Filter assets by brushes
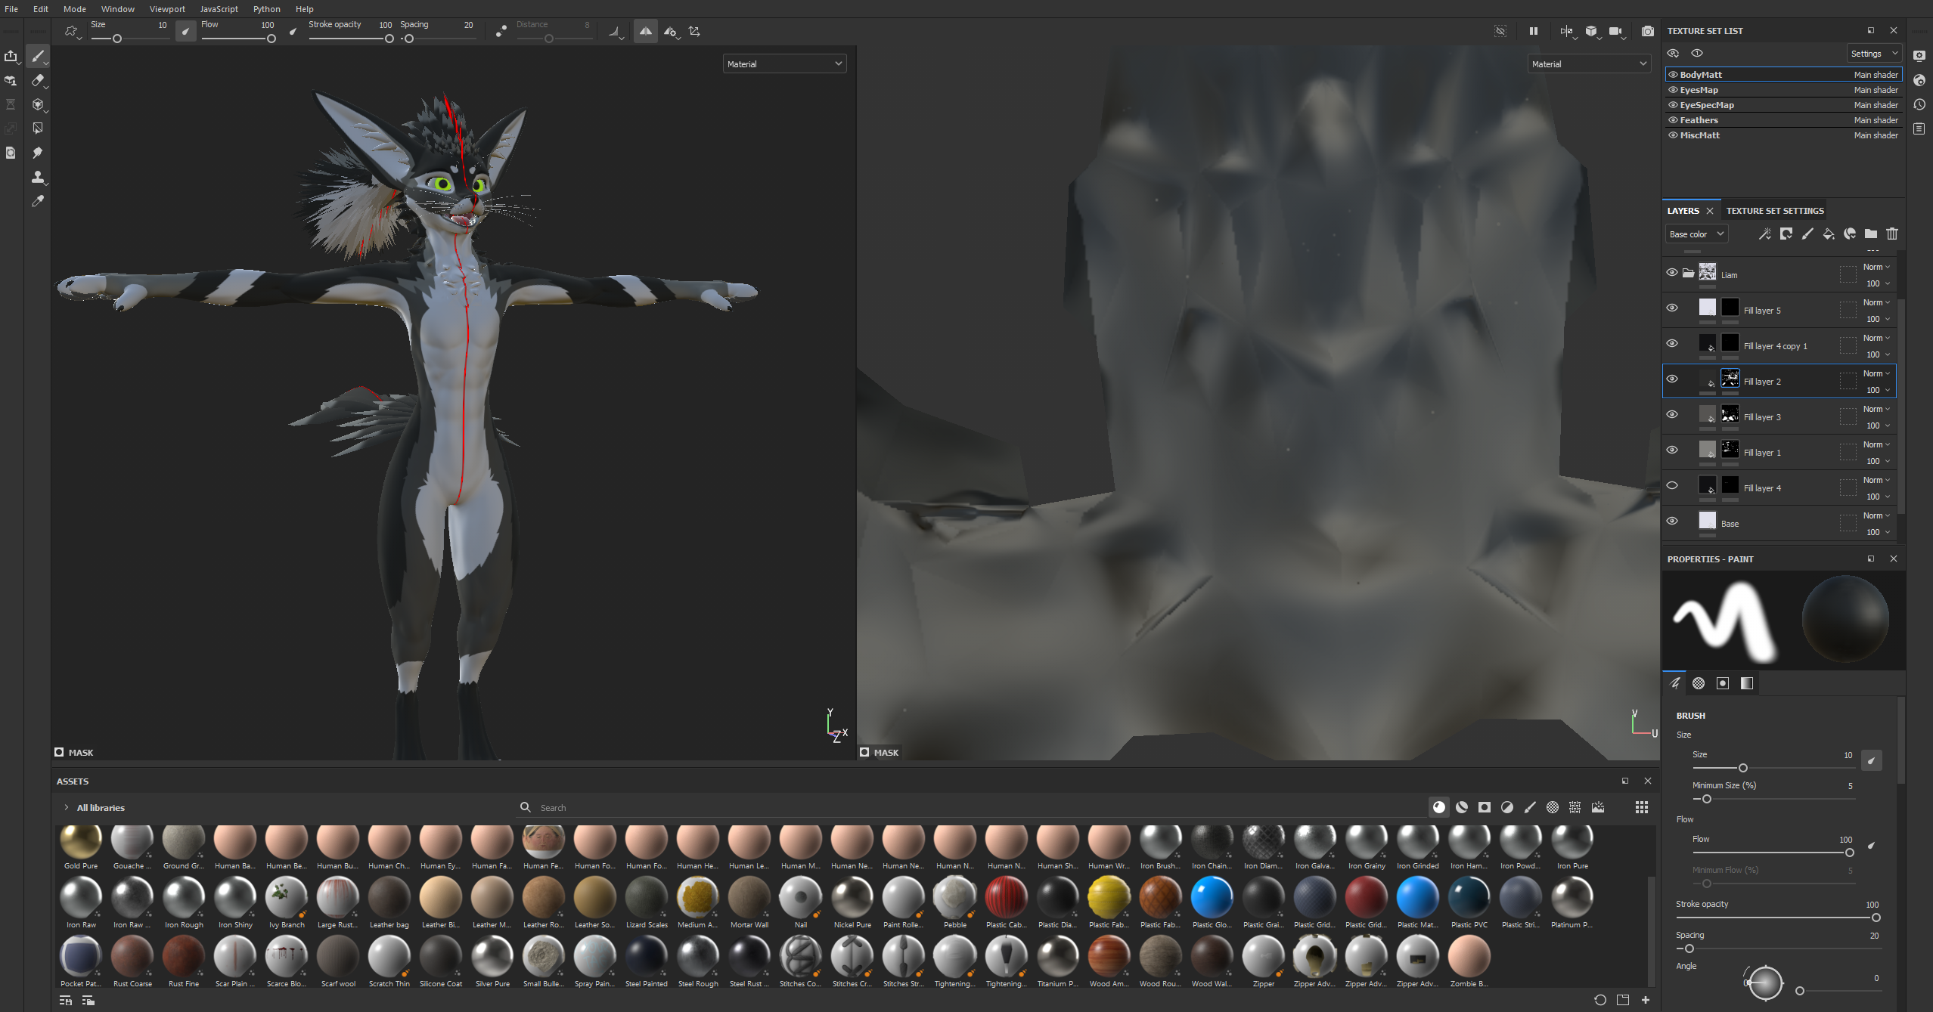 pos(1530,807)
